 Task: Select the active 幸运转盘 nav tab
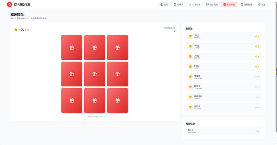229,4
